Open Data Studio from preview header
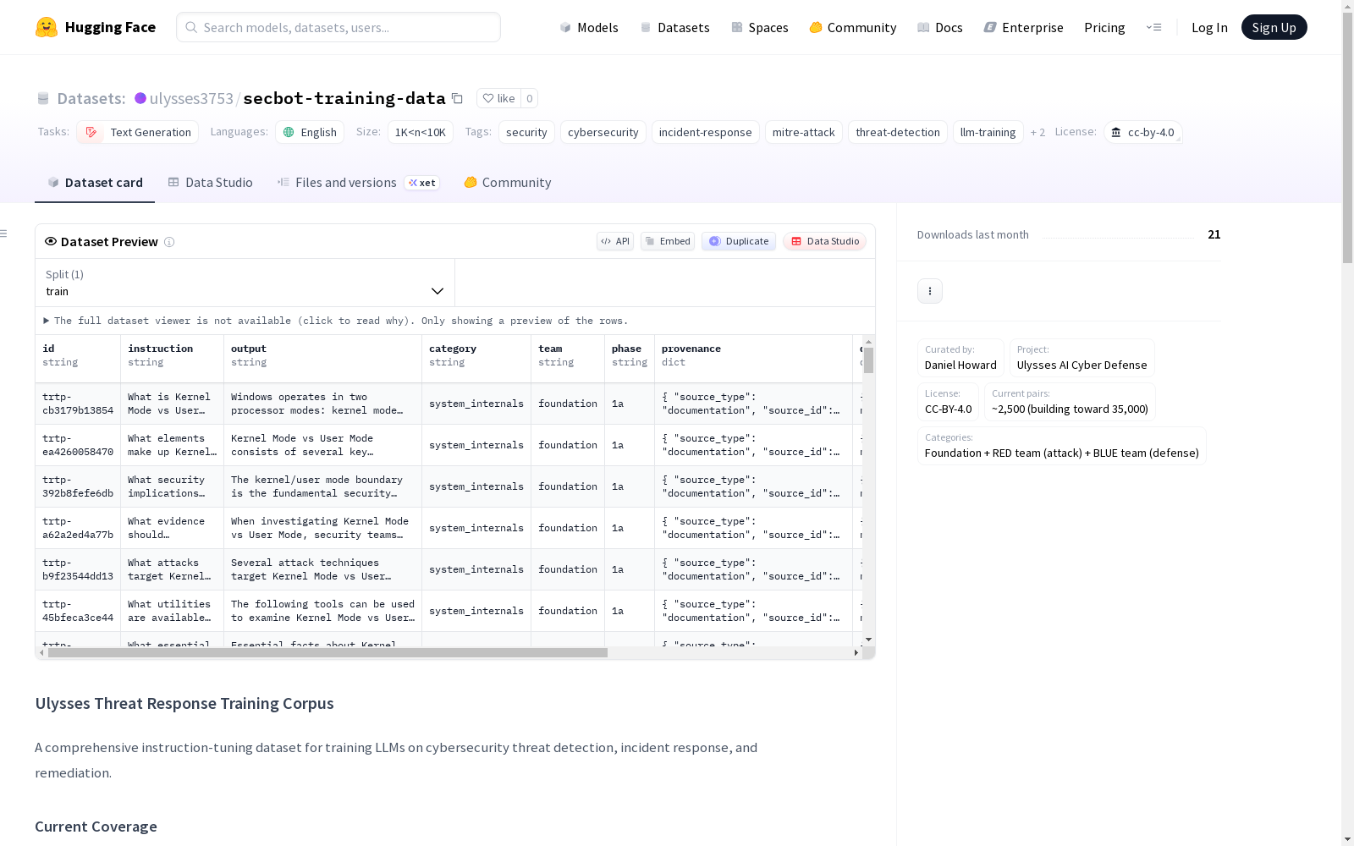Screen dimensions: 1354x846 pos(824,241)
